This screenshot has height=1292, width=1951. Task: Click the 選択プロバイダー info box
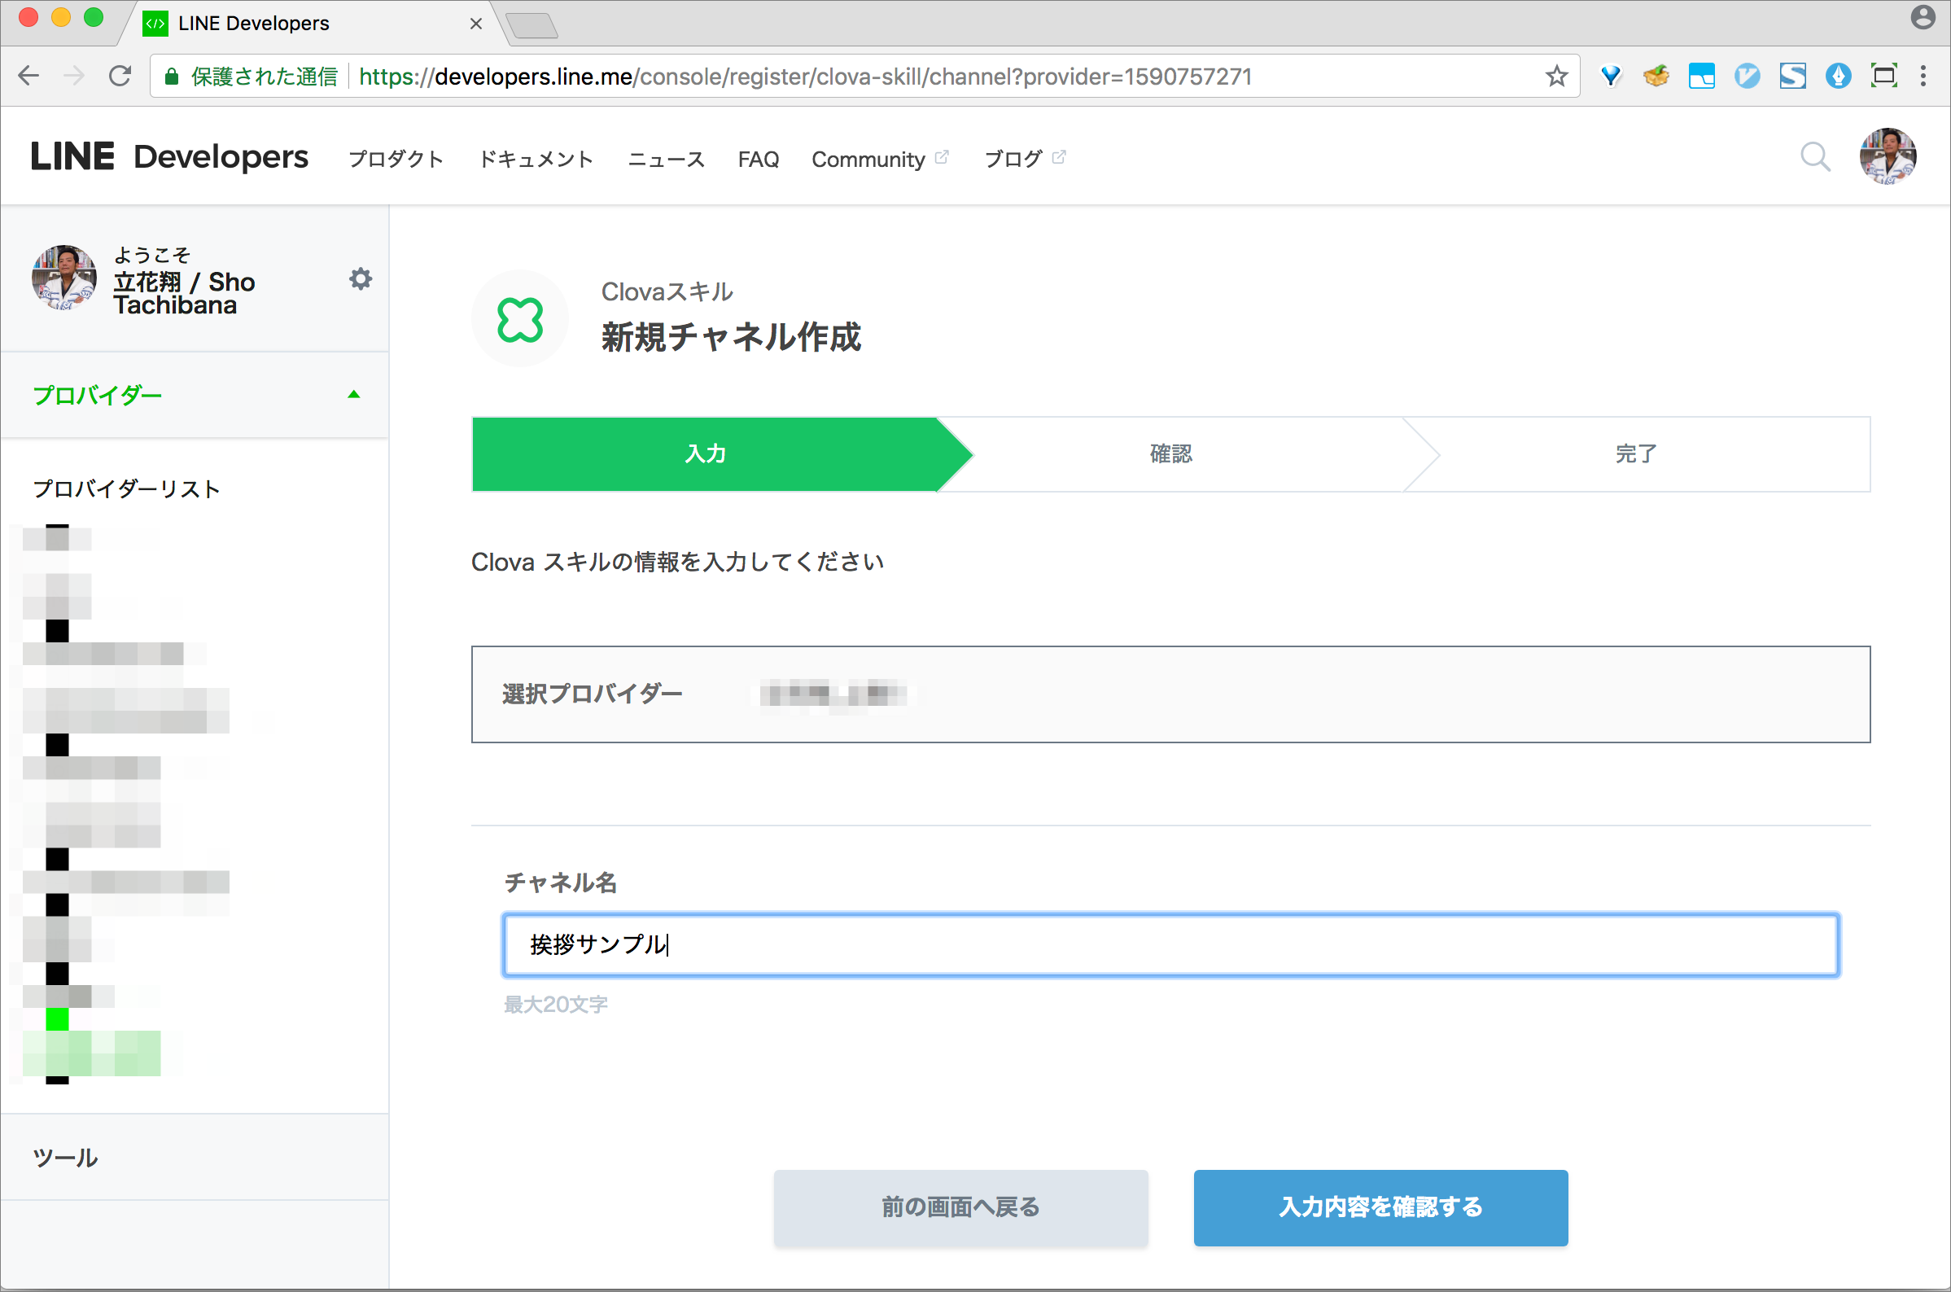(1170, 694)
